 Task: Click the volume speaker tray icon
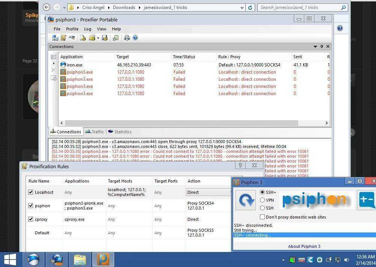pyautogui.click(x=347, y=260)
